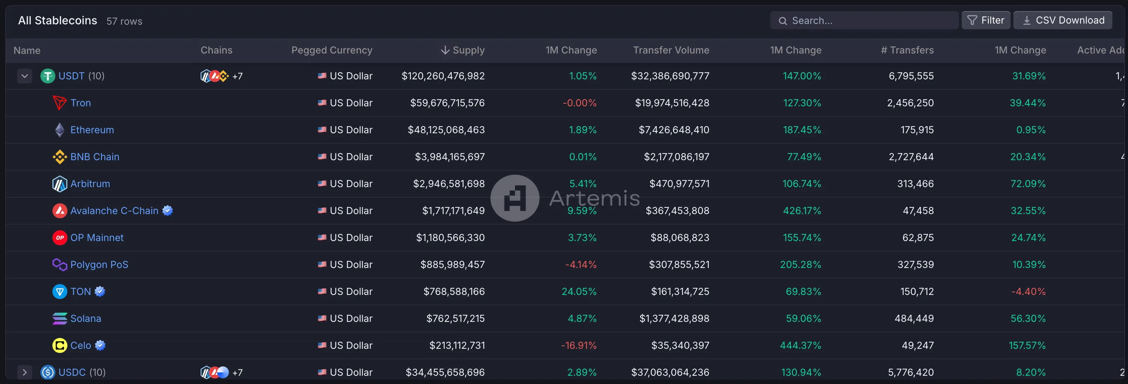Click the TON blue logo icon
This screenshot has width=1128, height=384.
click(60, 292)
